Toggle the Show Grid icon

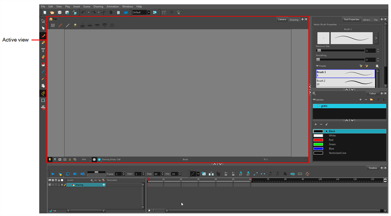53,26
